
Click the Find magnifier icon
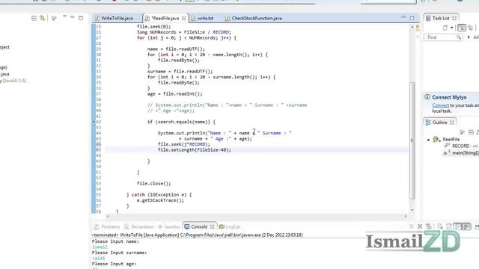tap(459, 37)
